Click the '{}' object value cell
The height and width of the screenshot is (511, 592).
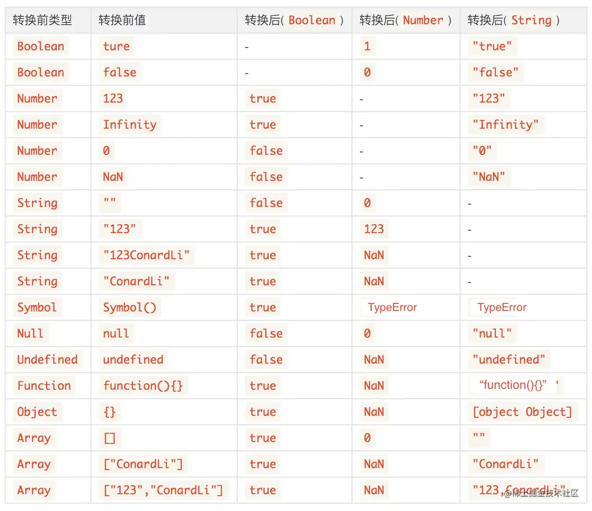click(x=110, y=412)
